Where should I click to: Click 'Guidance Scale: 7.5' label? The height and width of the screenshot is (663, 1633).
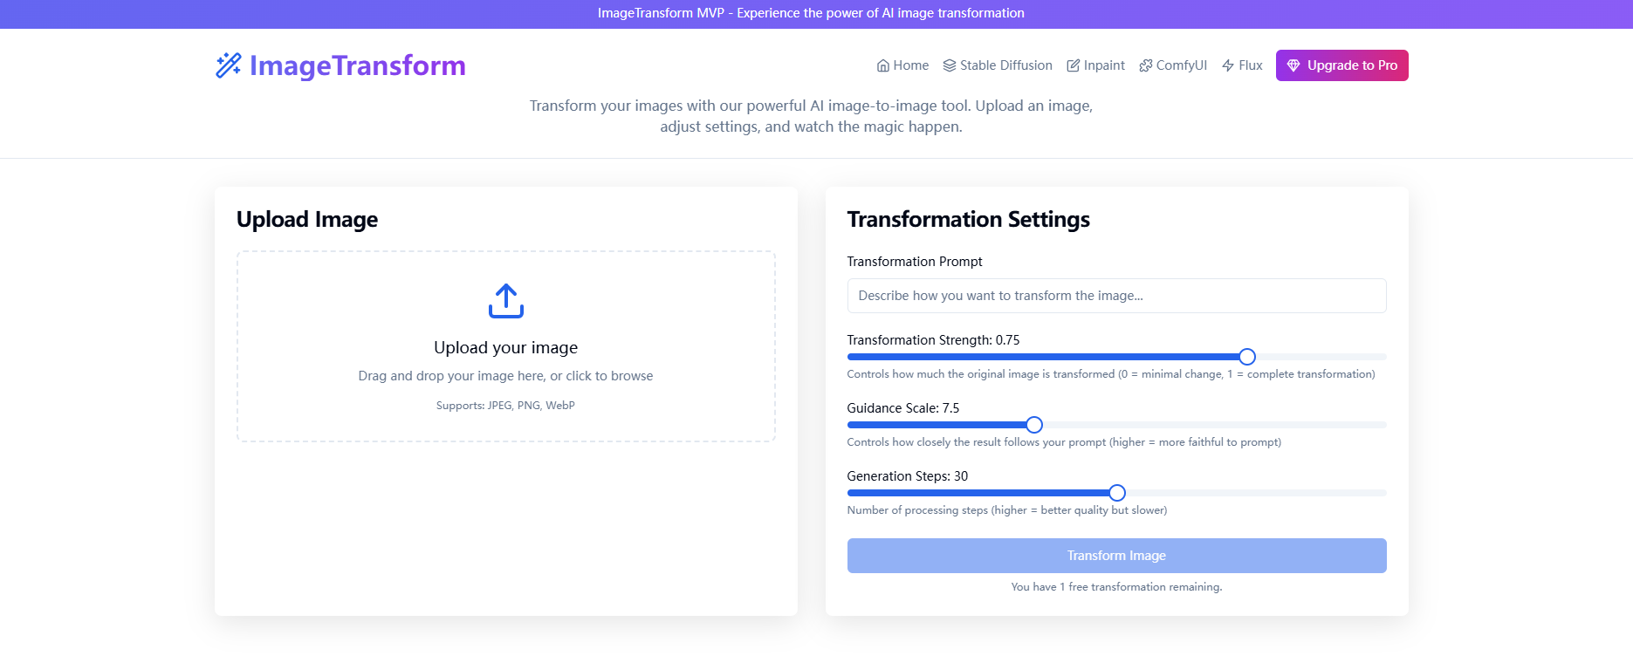click(x=902, y=408)
